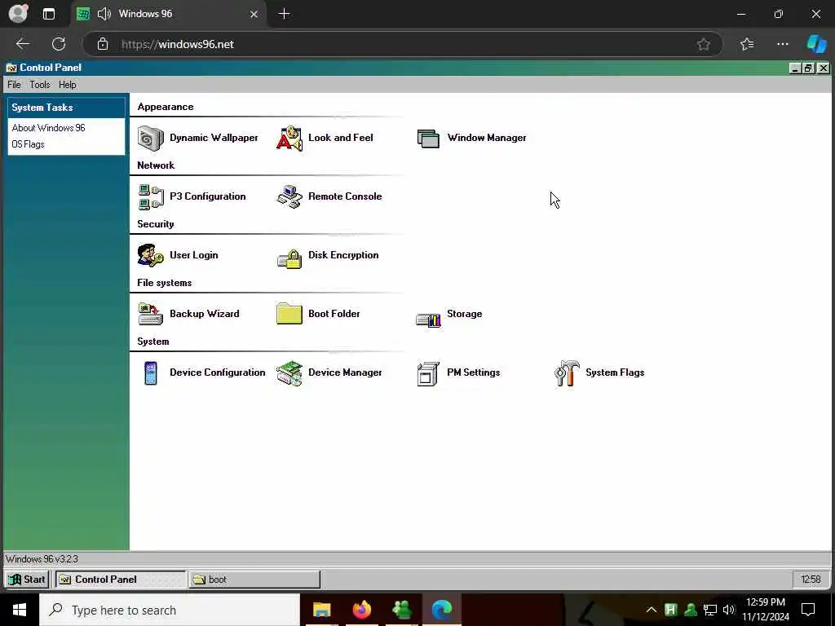The image size is (835, 626).
Task: Open the Device Manager icon
Action: point(289,373)
